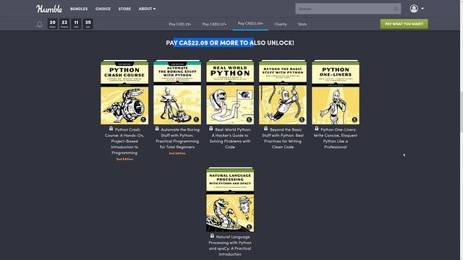Open the Python Crash Course book cover

pyautogui.click(x=124, y=92)
